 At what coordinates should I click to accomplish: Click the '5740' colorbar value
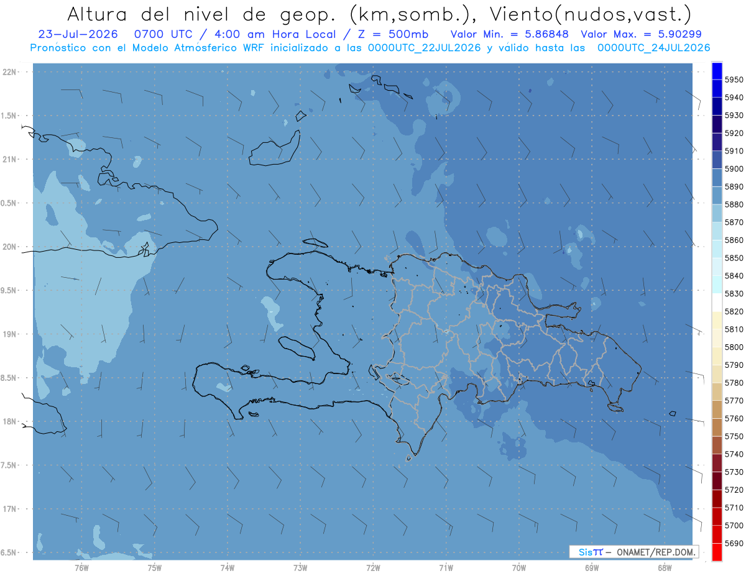734,454
